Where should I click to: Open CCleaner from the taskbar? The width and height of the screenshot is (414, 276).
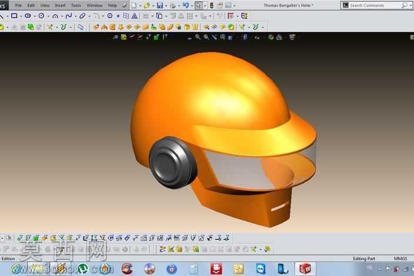point(127,269)
